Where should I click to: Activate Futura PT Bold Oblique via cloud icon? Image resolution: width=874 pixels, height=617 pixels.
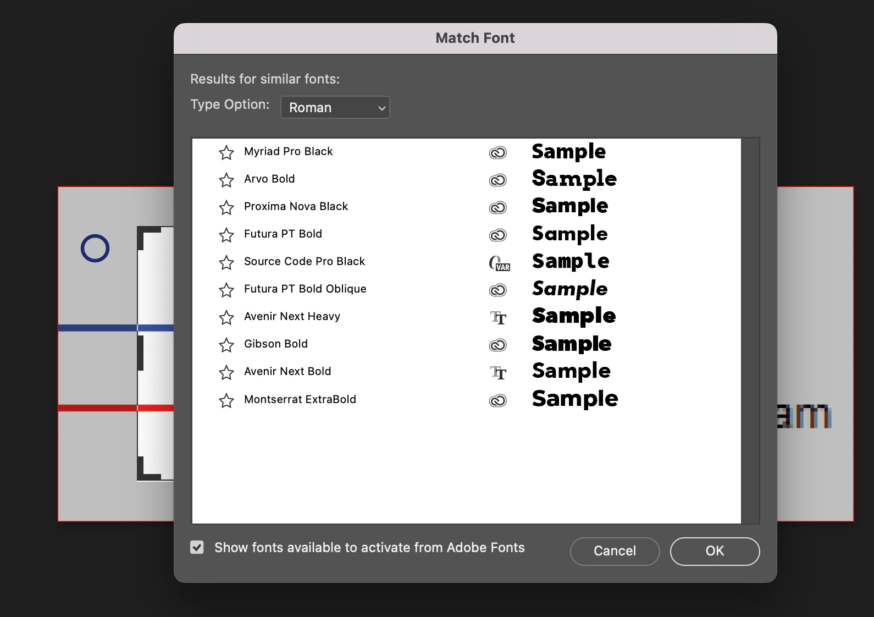tap(498, 290)
